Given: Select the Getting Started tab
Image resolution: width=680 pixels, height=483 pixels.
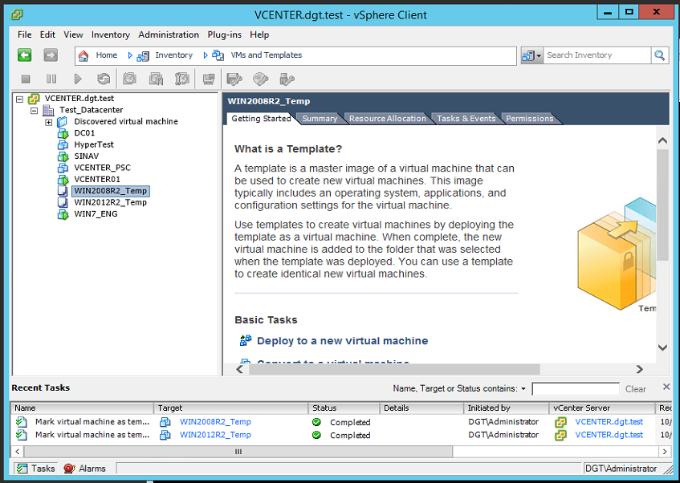Looking at the screenshot, I should pyautogui.click(x=261, y=119).
